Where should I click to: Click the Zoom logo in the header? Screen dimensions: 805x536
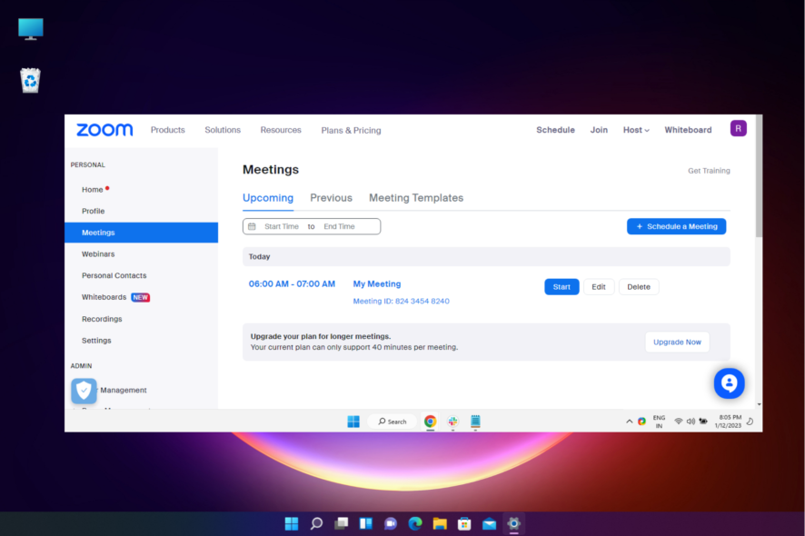point(104,130)
